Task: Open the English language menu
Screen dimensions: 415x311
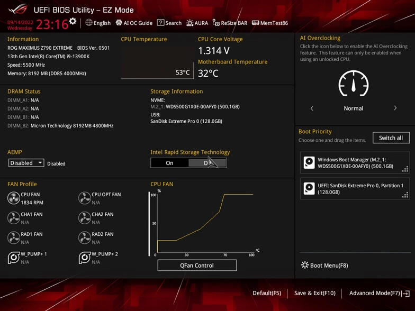Action: coord(98,23)
